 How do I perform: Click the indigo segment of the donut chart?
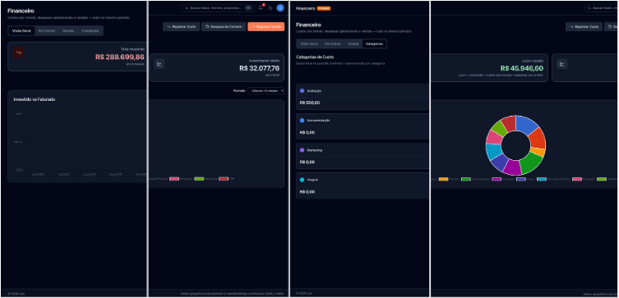click(x=499, y=162)
